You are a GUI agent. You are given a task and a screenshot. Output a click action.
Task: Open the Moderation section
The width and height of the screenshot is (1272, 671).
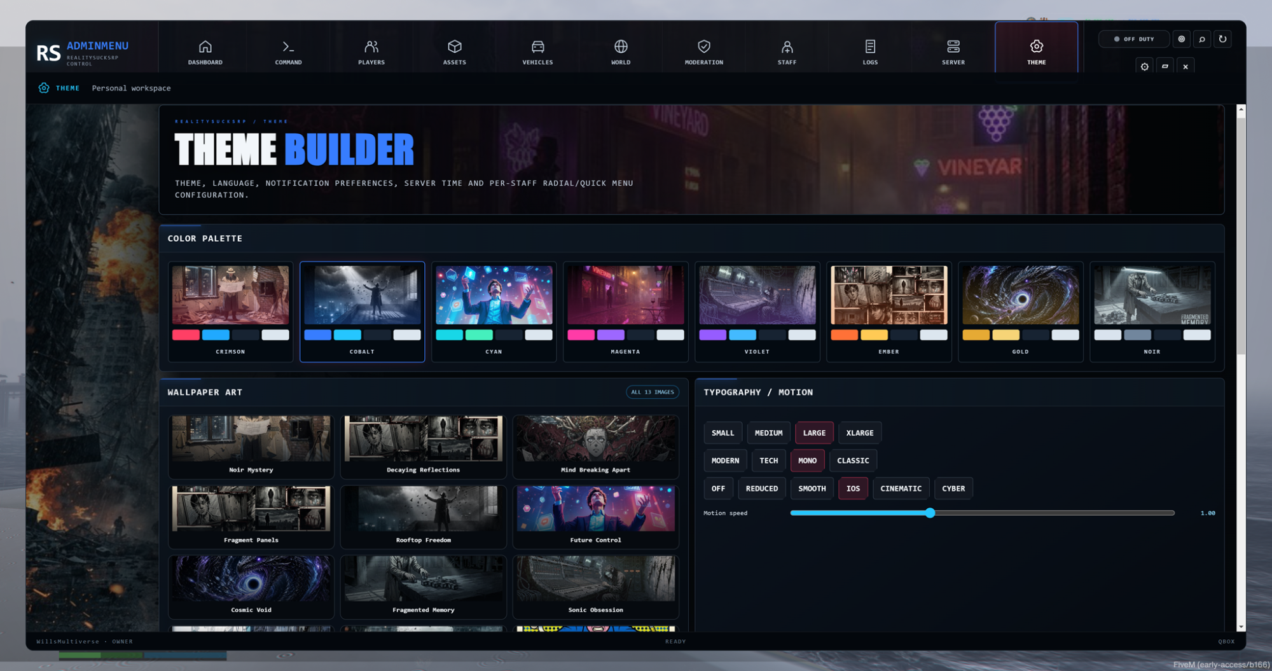point(703,52)
